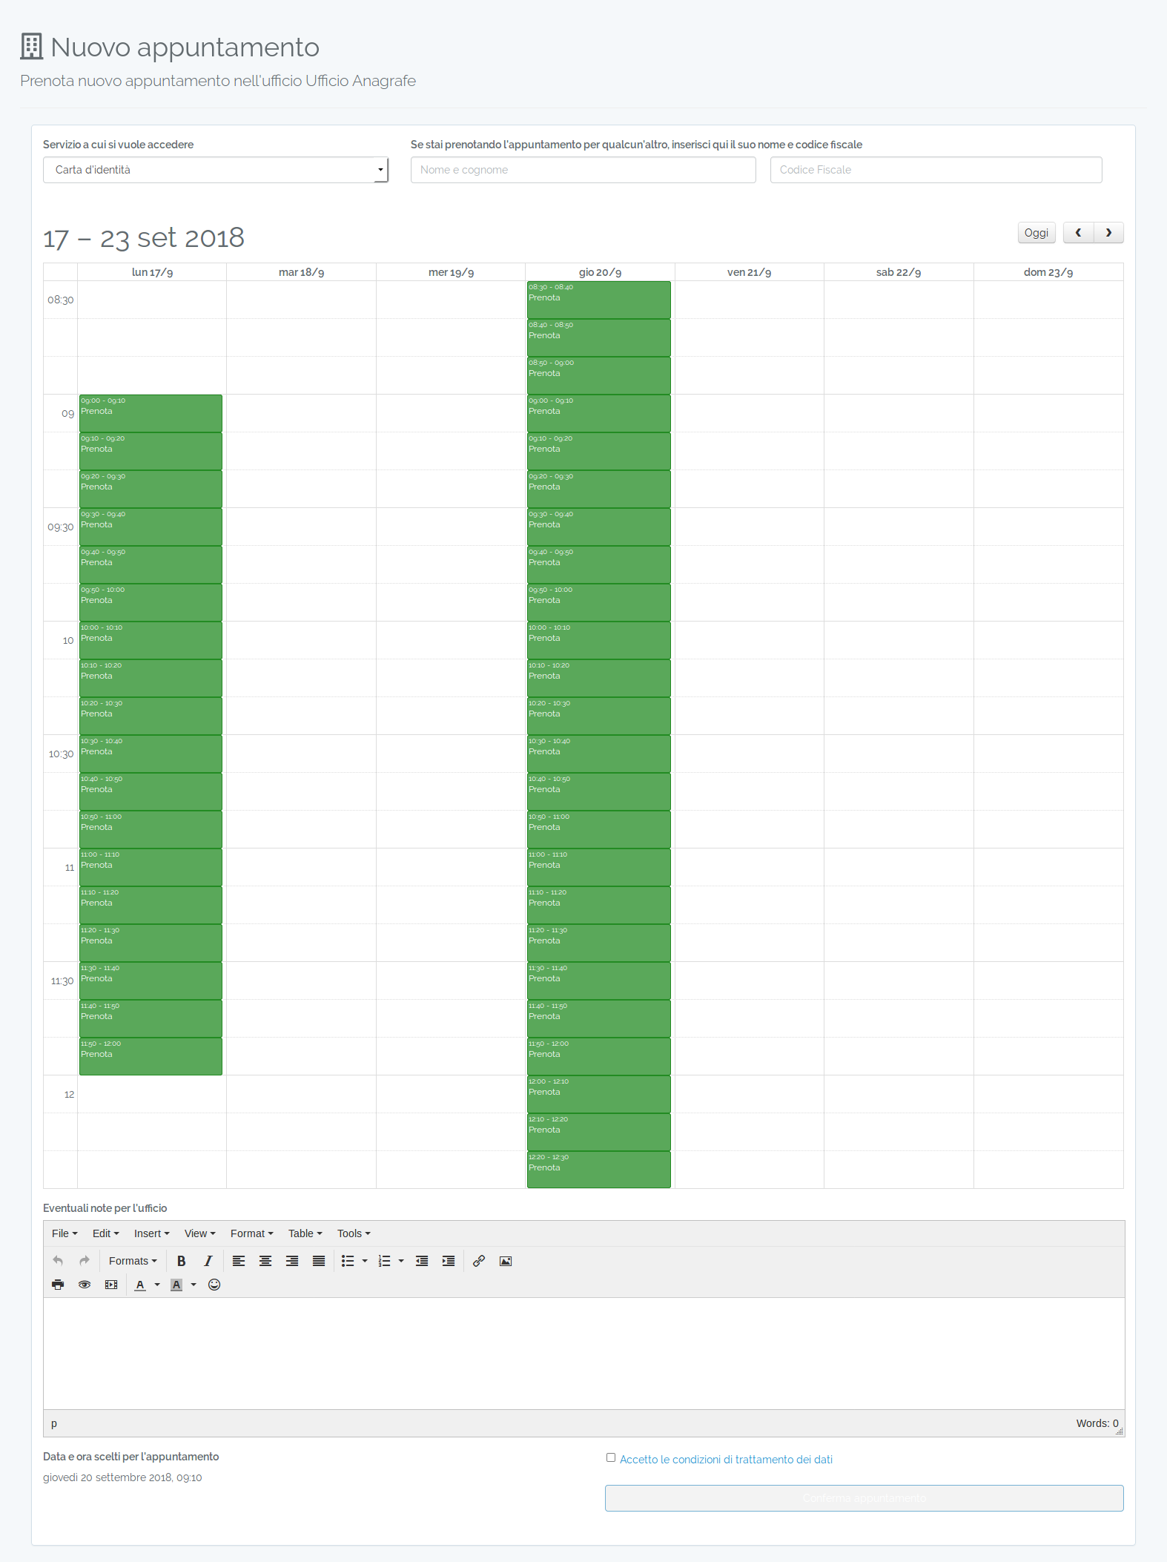Click the lun 17/9 column header
This screenshot has width=1167, height=1562.
pyautogui.click(x=152, y=272)
